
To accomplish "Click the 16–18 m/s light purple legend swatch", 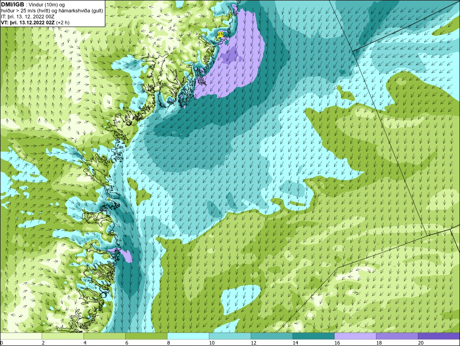I will (355, 336).
